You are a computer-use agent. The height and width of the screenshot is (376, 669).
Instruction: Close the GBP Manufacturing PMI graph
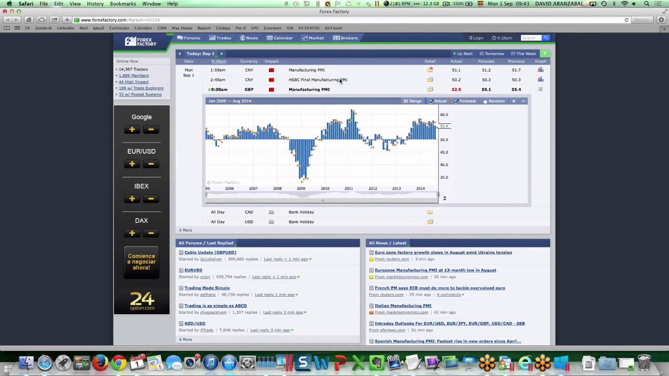tap(540, 90)
